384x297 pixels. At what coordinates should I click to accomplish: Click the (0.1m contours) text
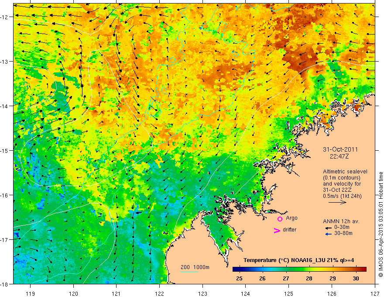[x=342, y=178]
